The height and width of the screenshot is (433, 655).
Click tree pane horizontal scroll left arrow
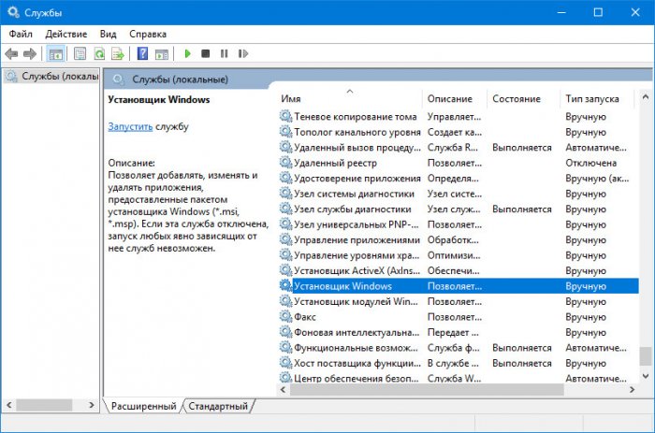point(9,405)
